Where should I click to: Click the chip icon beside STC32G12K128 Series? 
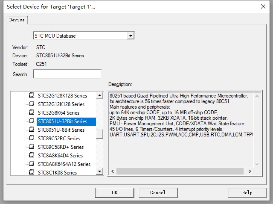(32, 103)
